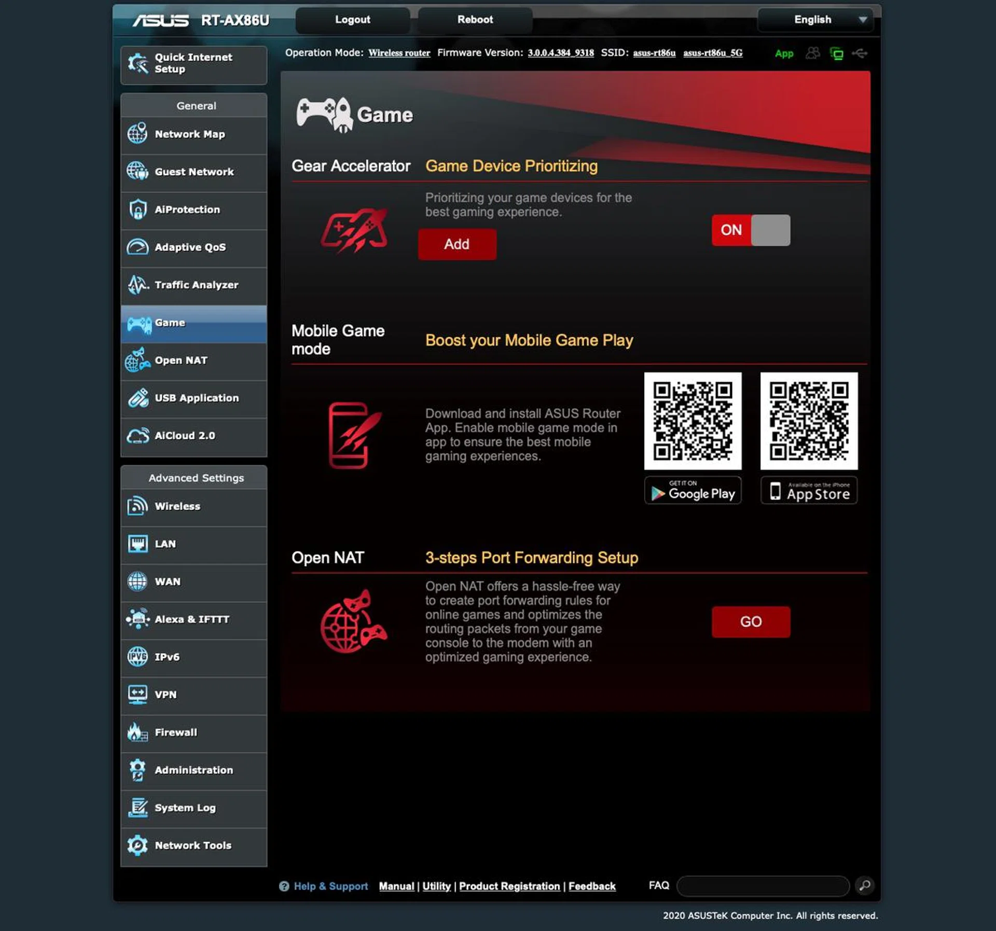Toggle Game Device Prioritizing ON switch

pos(751,230)
